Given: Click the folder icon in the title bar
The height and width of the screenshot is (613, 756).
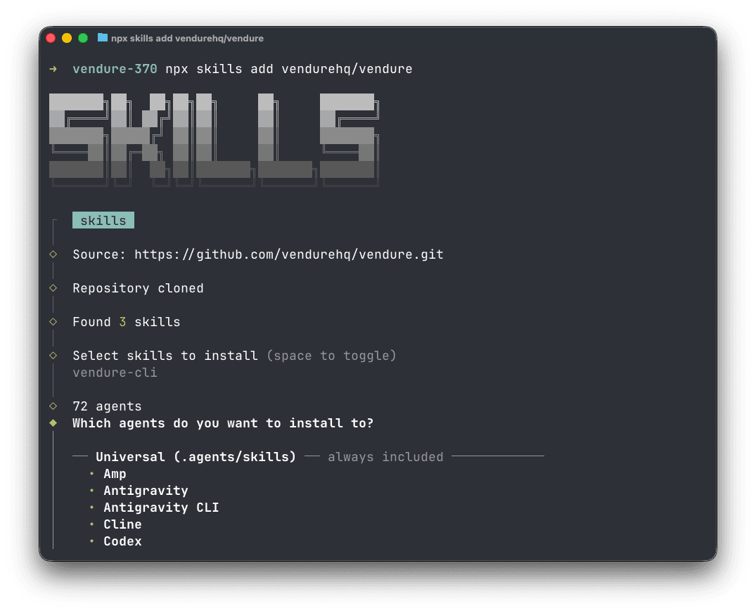Looking at the screenshot, I should [x=102, y=37].
